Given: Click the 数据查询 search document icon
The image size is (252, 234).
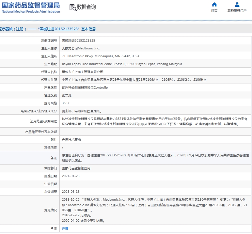Looking at the screenshot, I should [73, 7].
